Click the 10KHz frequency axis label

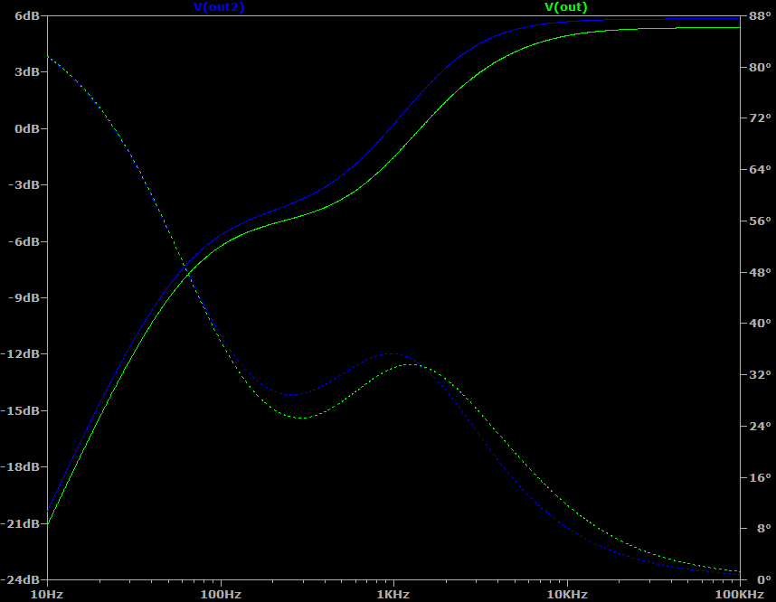point(567,594)
